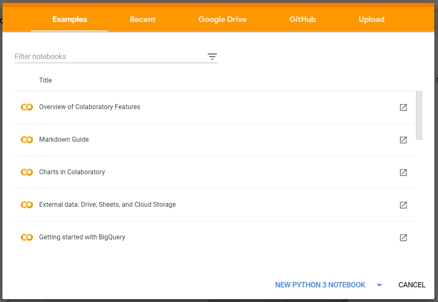The image size is (438, 302).
Task: Go to the Upload tab
Action: tap(371, 19)
